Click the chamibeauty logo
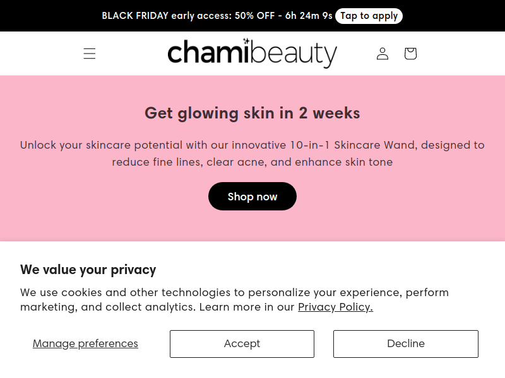The width and height of the screenshot is (505, 378). pos(252,54)
